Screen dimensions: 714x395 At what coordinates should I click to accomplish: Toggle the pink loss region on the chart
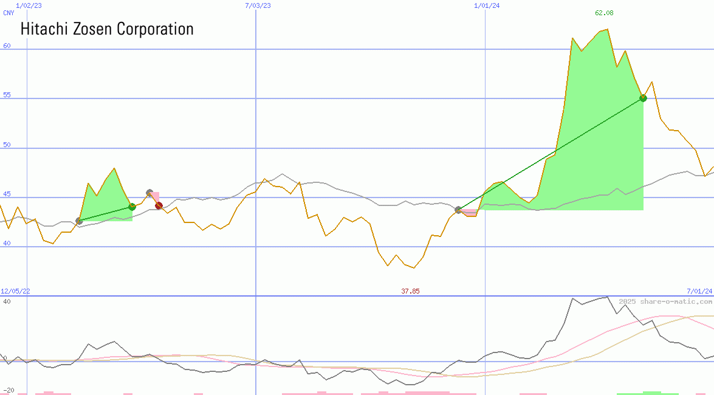(x=471, y=213)
